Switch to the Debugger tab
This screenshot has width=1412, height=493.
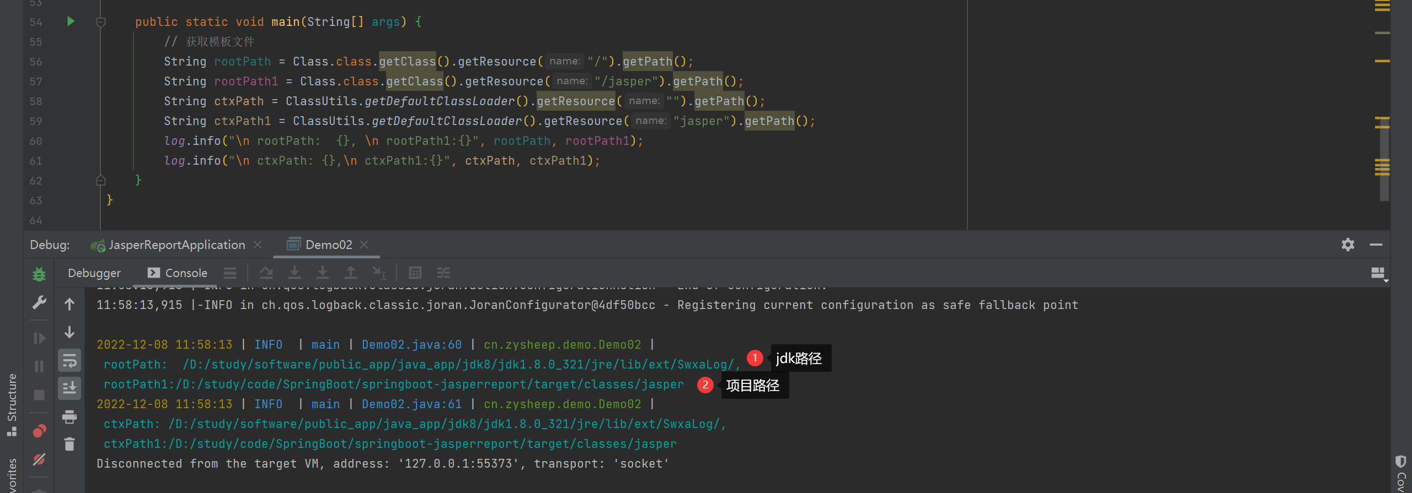coord(94,273)
